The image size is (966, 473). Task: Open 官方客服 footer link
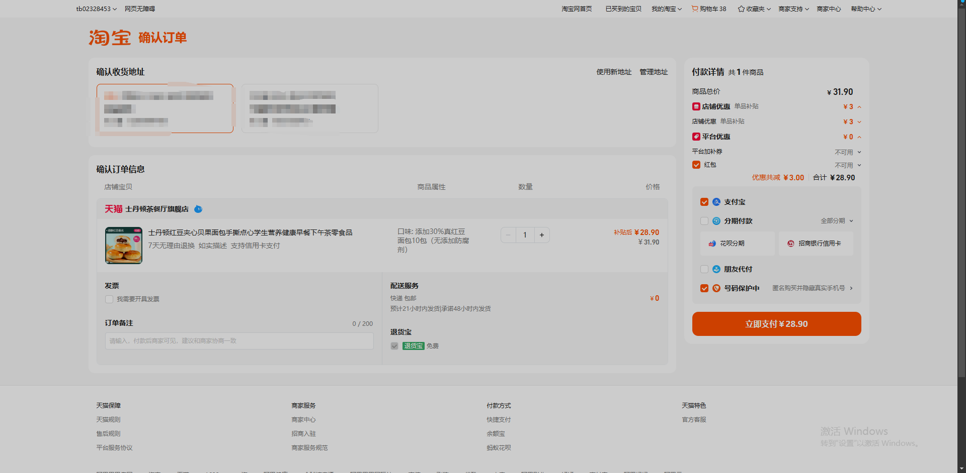click(x=694, y=420)
